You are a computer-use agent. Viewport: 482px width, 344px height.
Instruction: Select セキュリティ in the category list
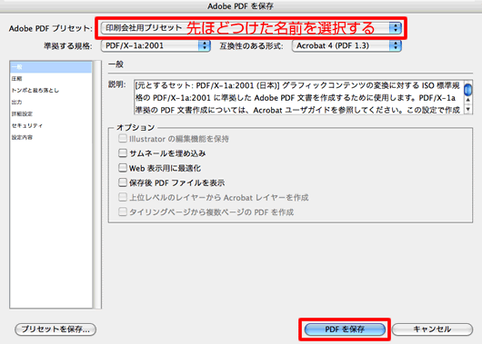click(51, 125)
